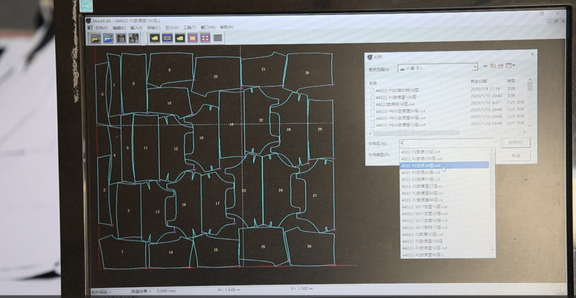Open the 工具(T) menu

[x=190, y=27]
